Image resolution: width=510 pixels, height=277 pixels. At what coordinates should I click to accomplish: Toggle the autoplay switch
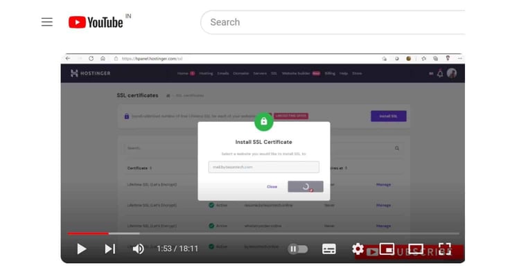297,249
